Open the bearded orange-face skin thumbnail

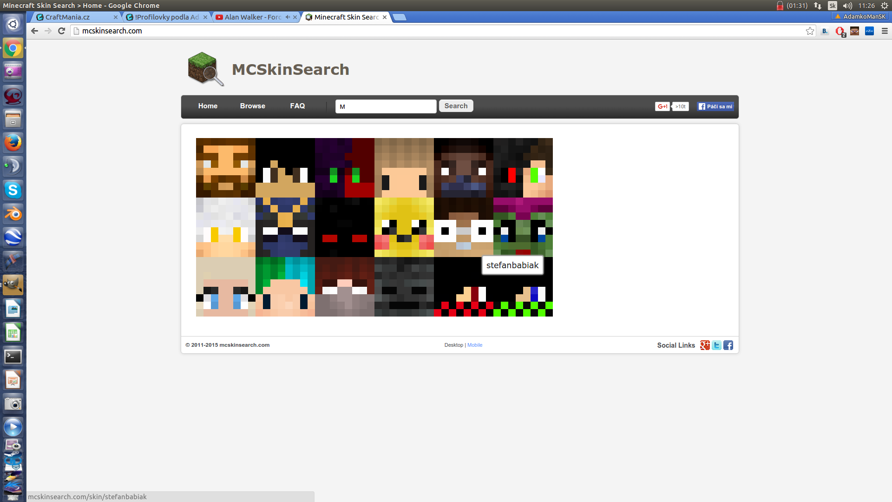[226, 168]
